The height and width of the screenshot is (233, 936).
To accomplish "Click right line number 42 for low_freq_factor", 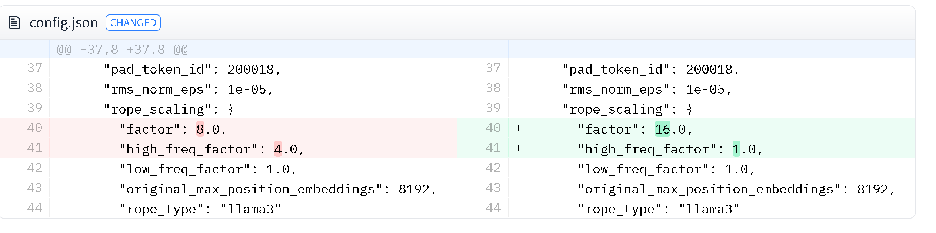I will 493,168.
